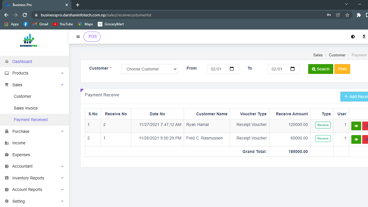The width and height of the screenshot is (368, 207).
Task: Open the POS button in the header
Action: tap(92, 37)
